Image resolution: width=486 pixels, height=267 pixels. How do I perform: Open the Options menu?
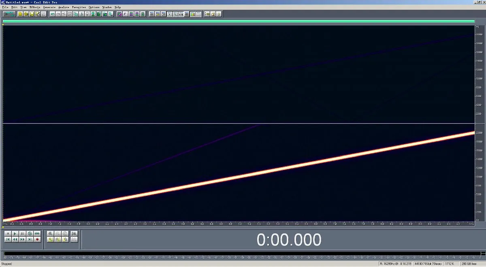[x=94, y=7]
